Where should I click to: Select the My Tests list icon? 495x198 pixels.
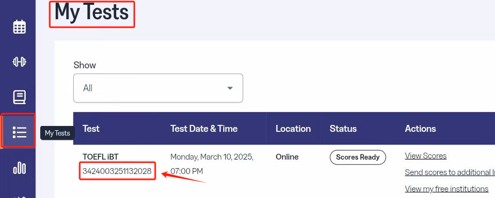click(19, 132)
